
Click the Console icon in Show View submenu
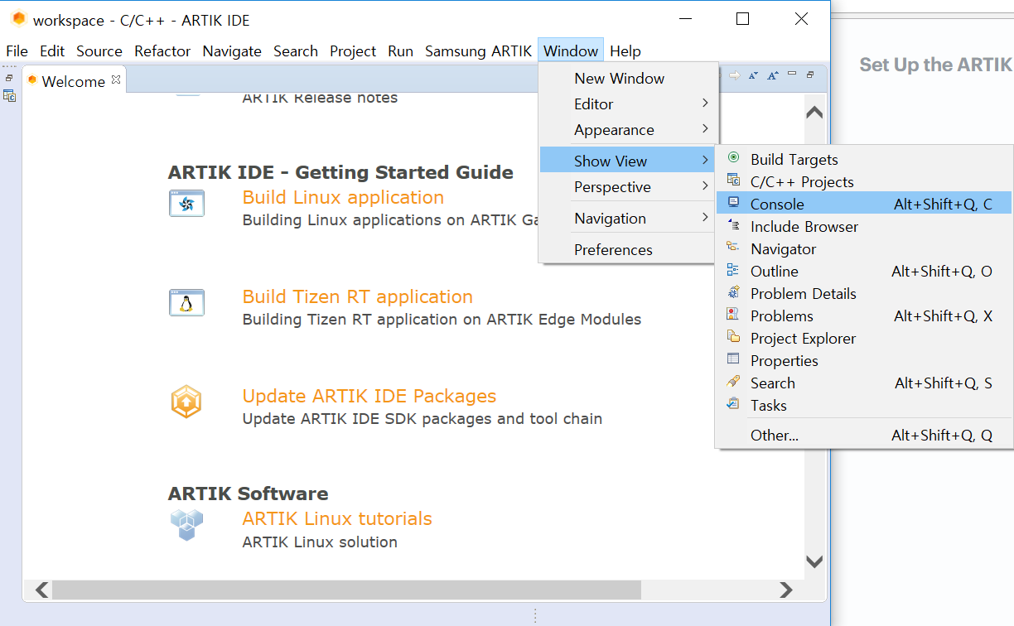[x=733, y=202]
